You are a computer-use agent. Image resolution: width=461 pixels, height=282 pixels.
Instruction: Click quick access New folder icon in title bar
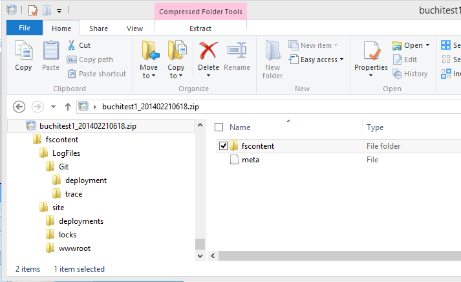point(47,10)
